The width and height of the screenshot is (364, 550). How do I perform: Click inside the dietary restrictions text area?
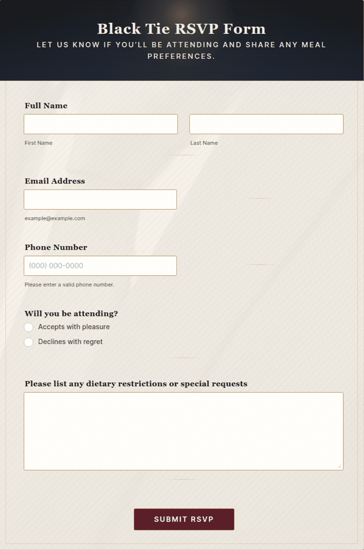click(184, 431)
